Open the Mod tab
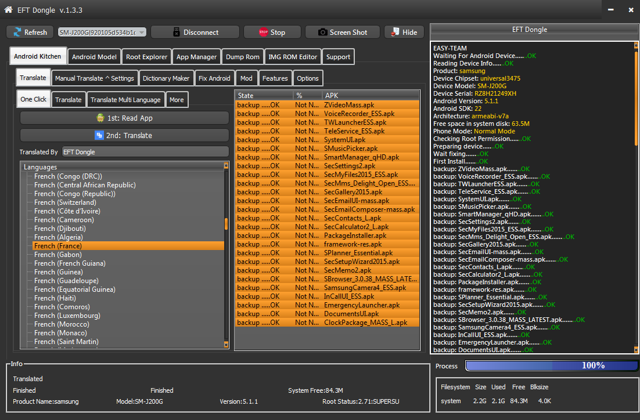This screenshot has width=640, height=420. click(246, 78)
